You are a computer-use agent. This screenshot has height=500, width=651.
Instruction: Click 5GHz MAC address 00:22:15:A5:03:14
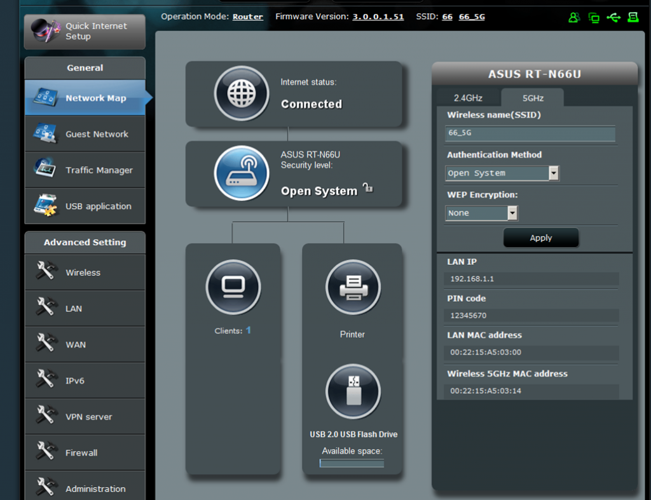(486, 391)
